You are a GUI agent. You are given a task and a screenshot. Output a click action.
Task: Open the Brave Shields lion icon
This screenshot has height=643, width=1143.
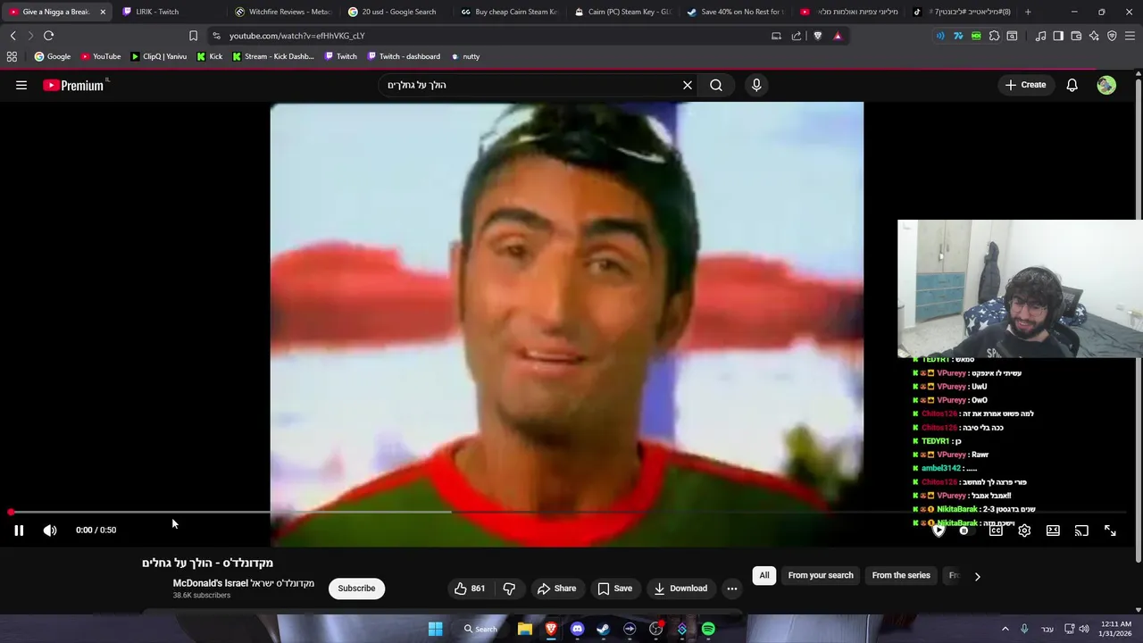click(x=817, y=36)
